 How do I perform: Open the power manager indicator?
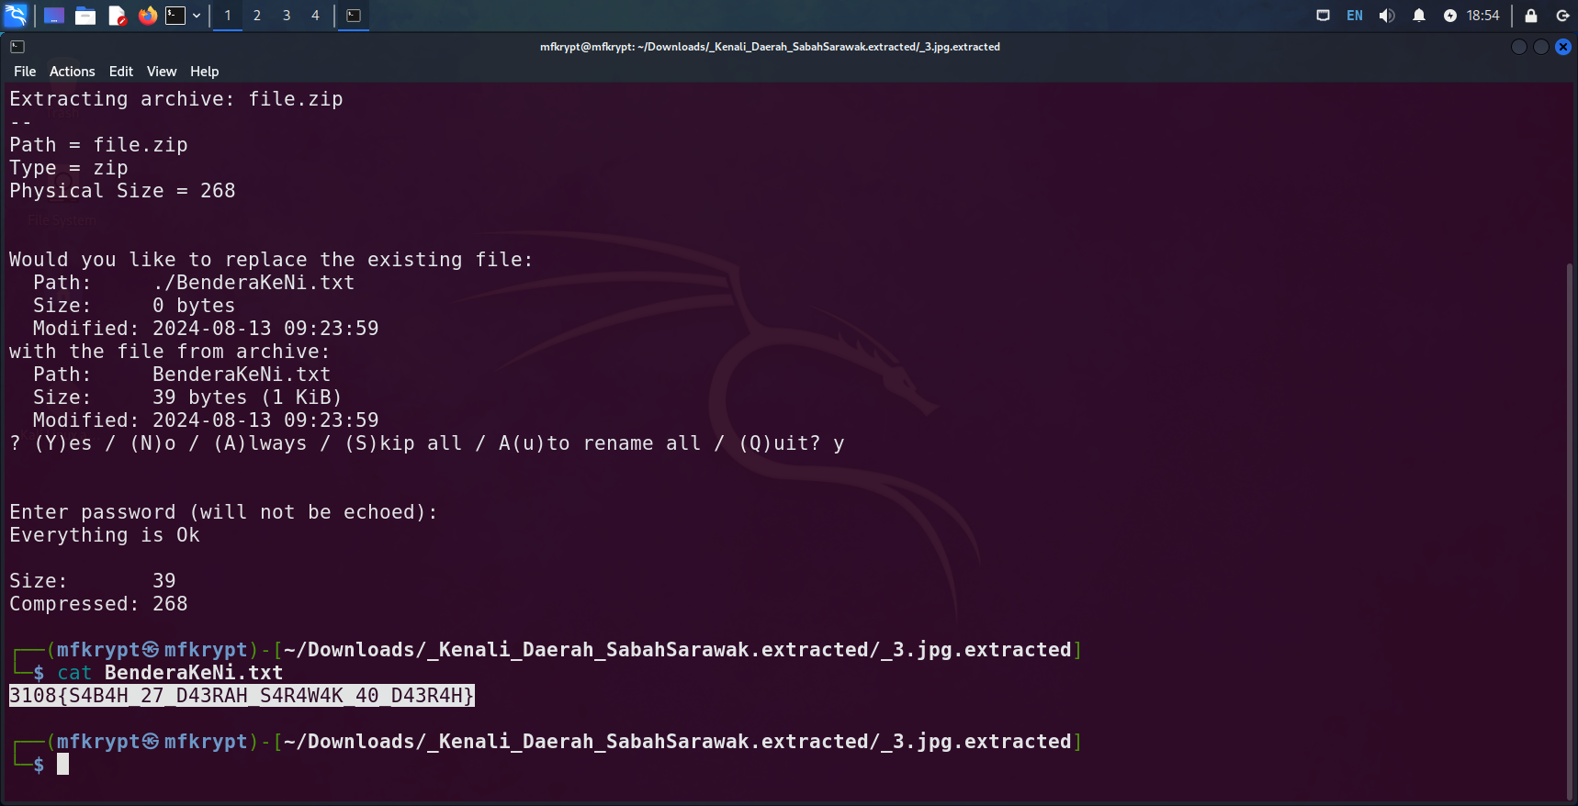(1450, 16)
